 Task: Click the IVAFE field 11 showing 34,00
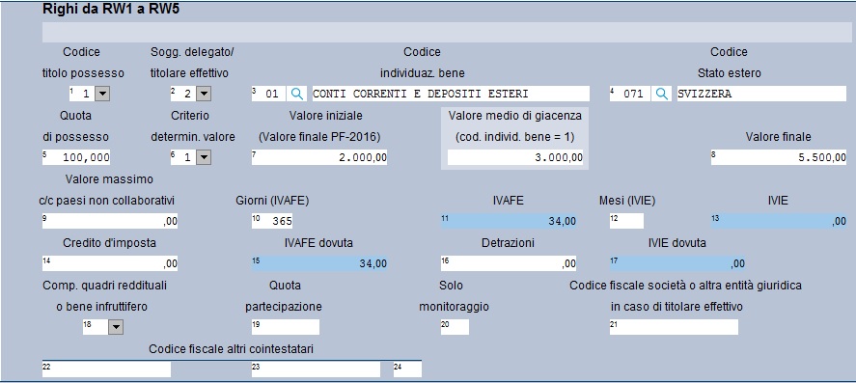coord(509,221)
